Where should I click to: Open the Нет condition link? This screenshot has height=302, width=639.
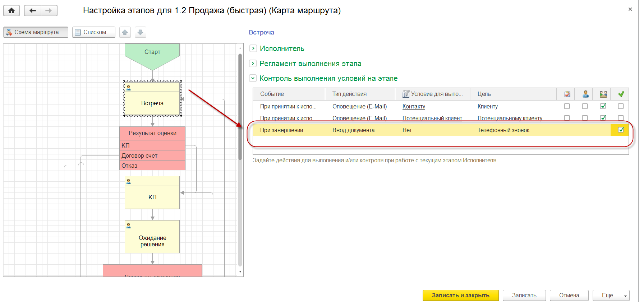pyautogui.click(x=407, y=130)
